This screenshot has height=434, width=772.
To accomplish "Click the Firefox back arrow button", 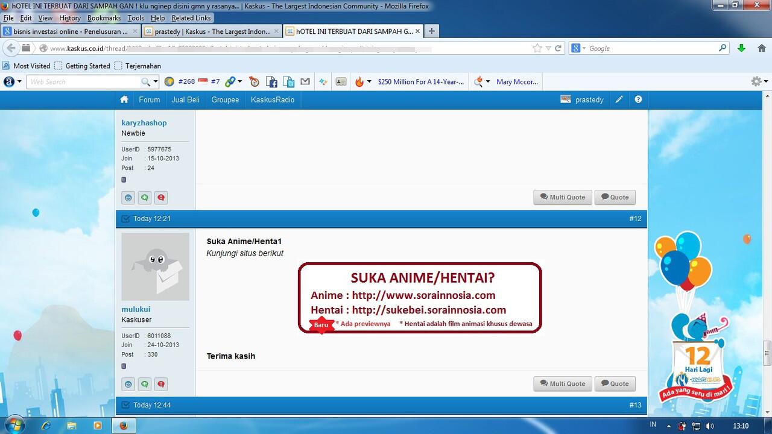I will click(x=11, y=48).
